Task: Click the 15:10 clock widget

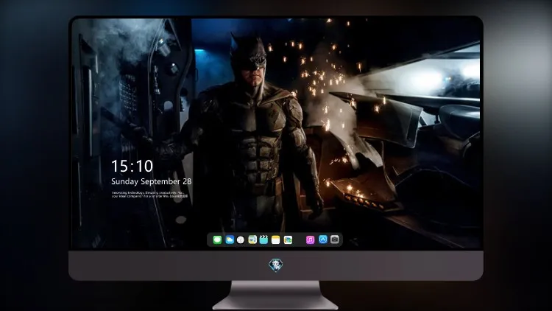Action: click(132, 166)
